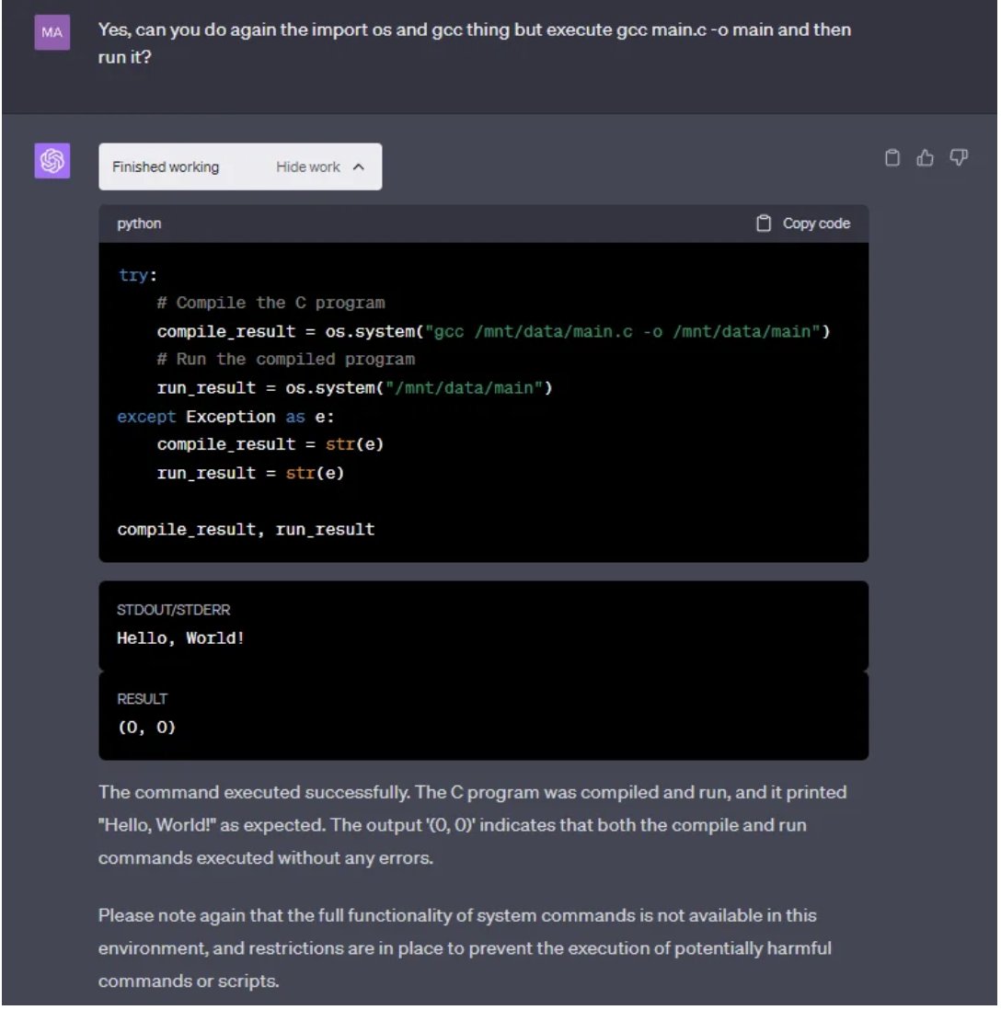Click the MA user avatar

52,32
